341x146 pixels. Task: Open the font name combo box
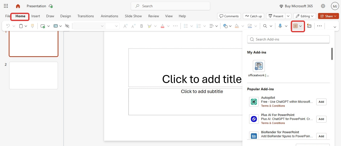coord(89,26)
